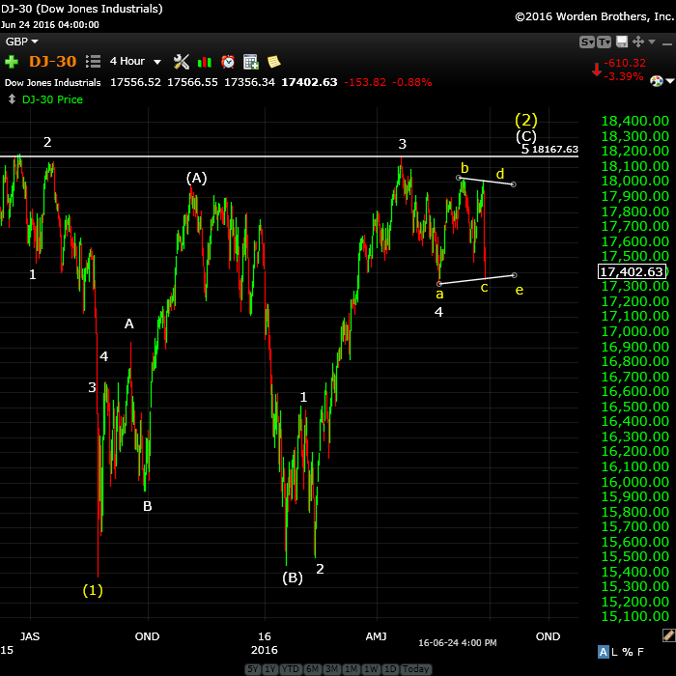Viewport: 676px width, 676px height.
Task: Click the 18167.63 horizontal line label
Action: 555,149
